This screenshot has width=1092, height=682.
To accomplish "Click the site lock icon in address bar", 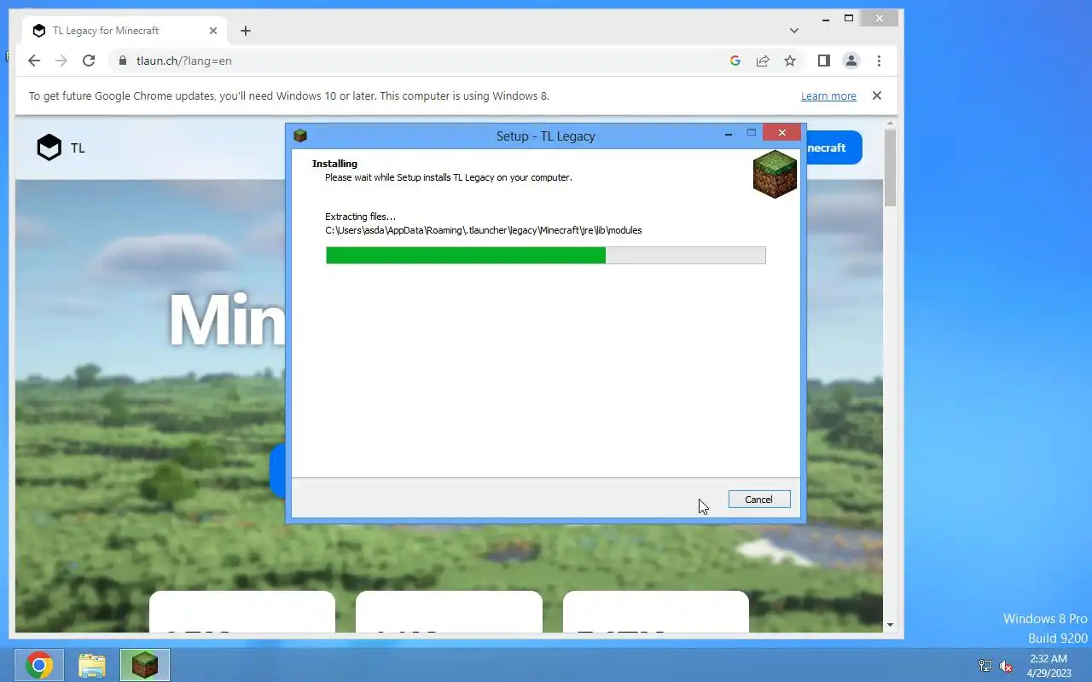I will tap(123, 61).
